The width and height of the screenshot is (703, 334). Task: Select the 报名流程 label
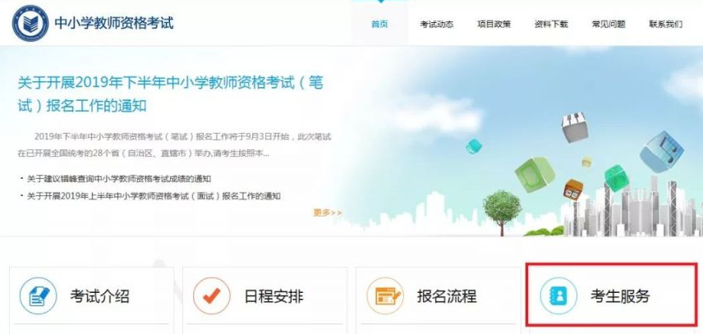click(447, 296)
